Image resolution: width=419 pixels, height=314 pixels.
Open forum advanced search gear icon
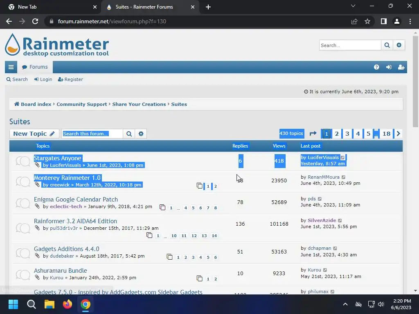(x=141, y=134)
